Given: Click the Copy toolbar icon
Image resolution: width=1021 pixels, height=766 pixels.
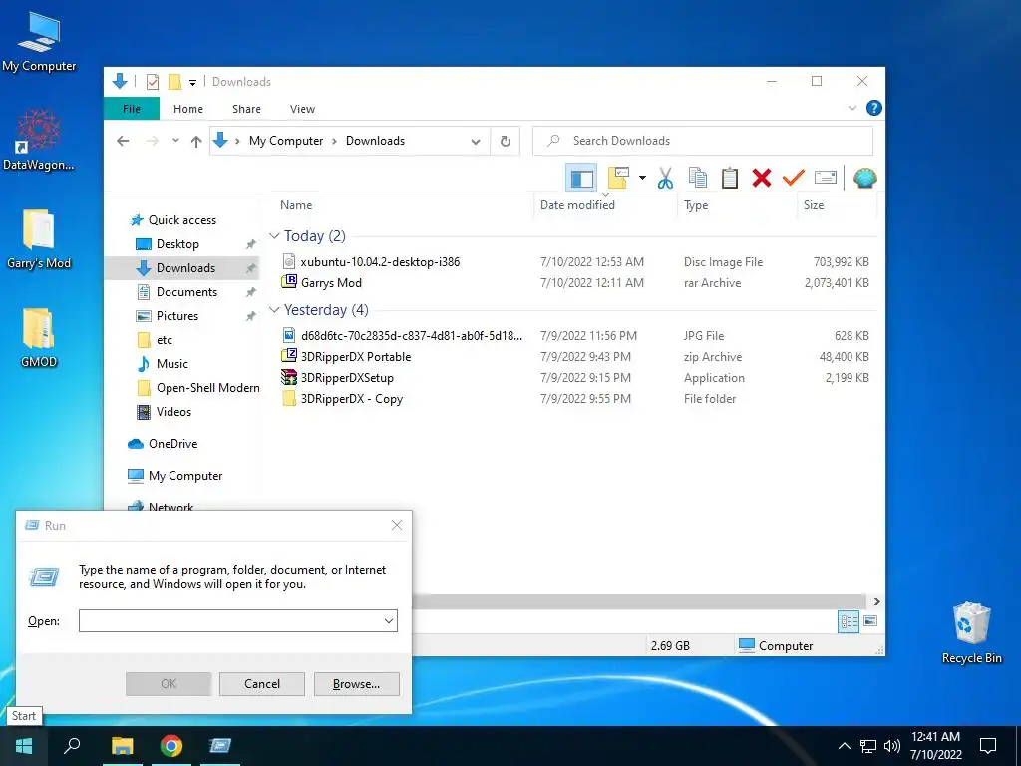Looking at the screenshot, I should pos(697,178).
